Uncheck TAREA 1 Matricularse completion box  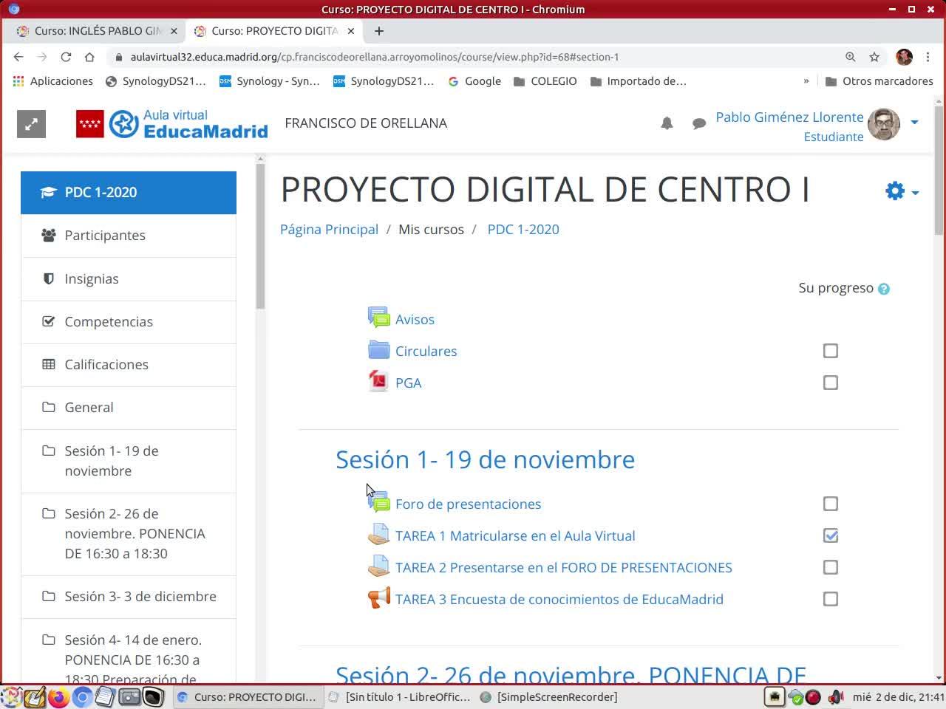tap(831, 535)
